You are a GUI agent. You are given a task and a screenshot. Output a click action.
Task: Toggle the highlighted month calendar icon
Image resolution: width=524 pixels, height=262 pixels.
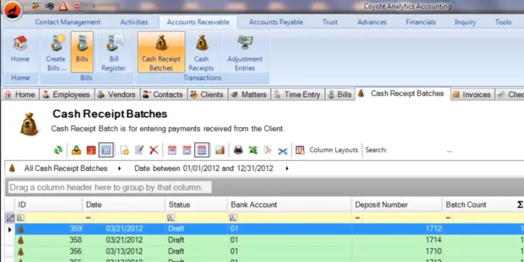tap(202, 150)
